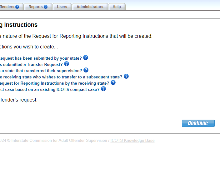Click the 'Interstate Commission for Adult Offender Supervision' footer text
Image resolution: width=220 pixels, height=184 pixels.
[x=59, y=140]
